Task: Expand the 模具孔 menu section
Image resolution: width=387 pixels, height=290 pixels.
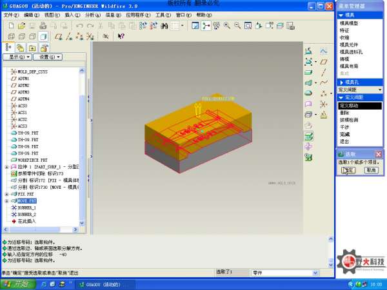Action: pos(341,82)
